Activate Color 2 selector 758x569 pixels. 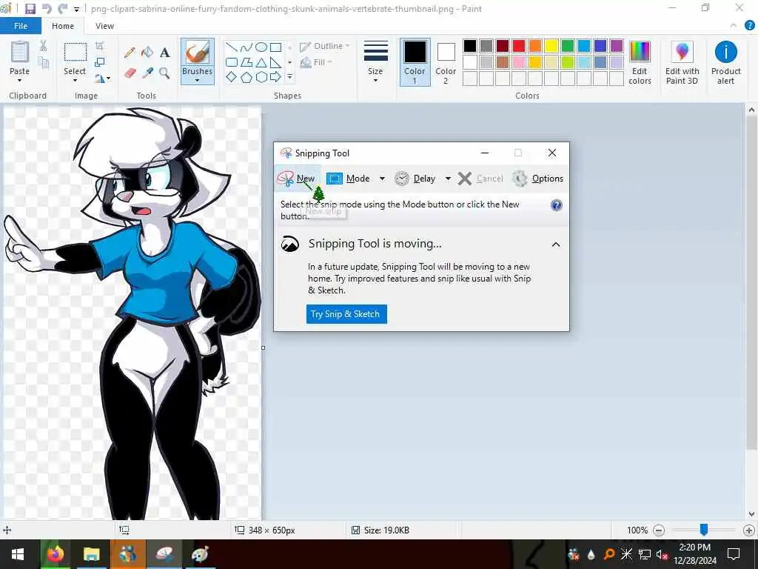click(x=446, y=62)
